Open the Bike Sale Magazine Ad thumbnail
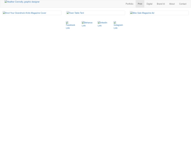 pyautogui.click(x=159, y=13)
